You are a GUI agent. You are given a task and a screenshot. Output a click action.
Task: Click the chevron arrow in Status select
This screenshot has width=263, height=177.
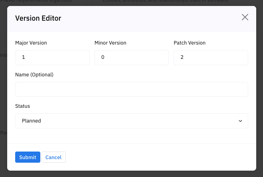(x=240, y=121)
